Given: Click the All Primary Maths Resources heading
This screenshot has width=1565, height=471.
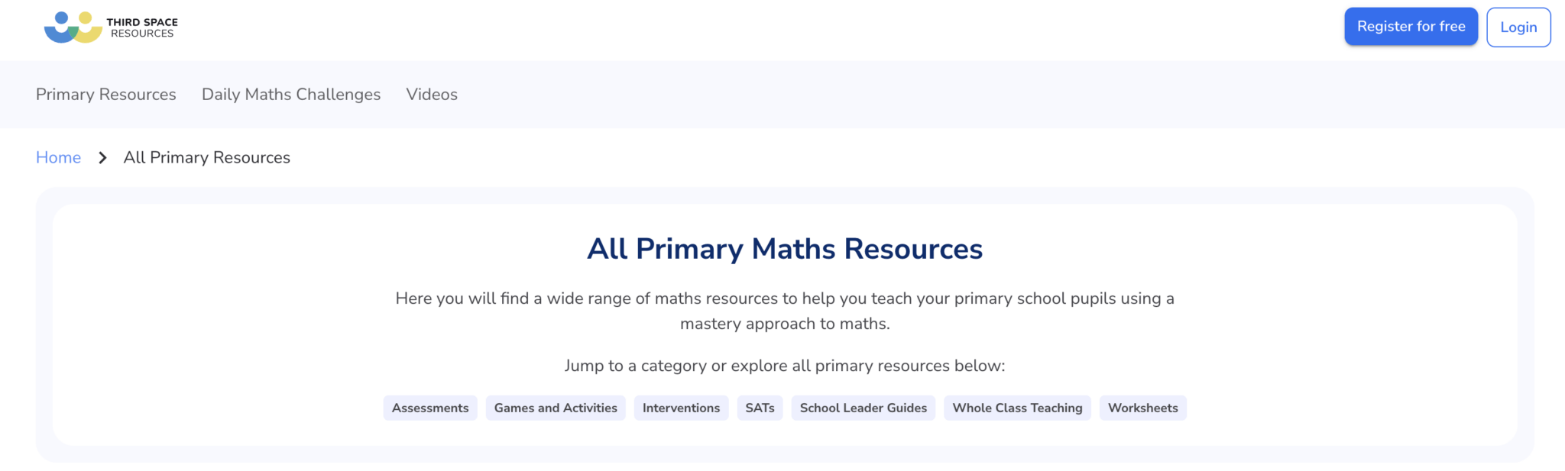Looking at the screenshot, I should tap(784, 249).
